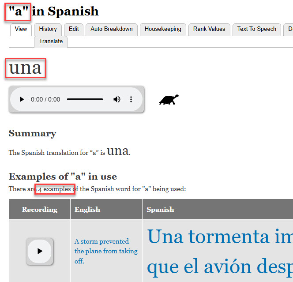Select the Translate tab
This screenshot has height=282, width=293.
[51, 41]
